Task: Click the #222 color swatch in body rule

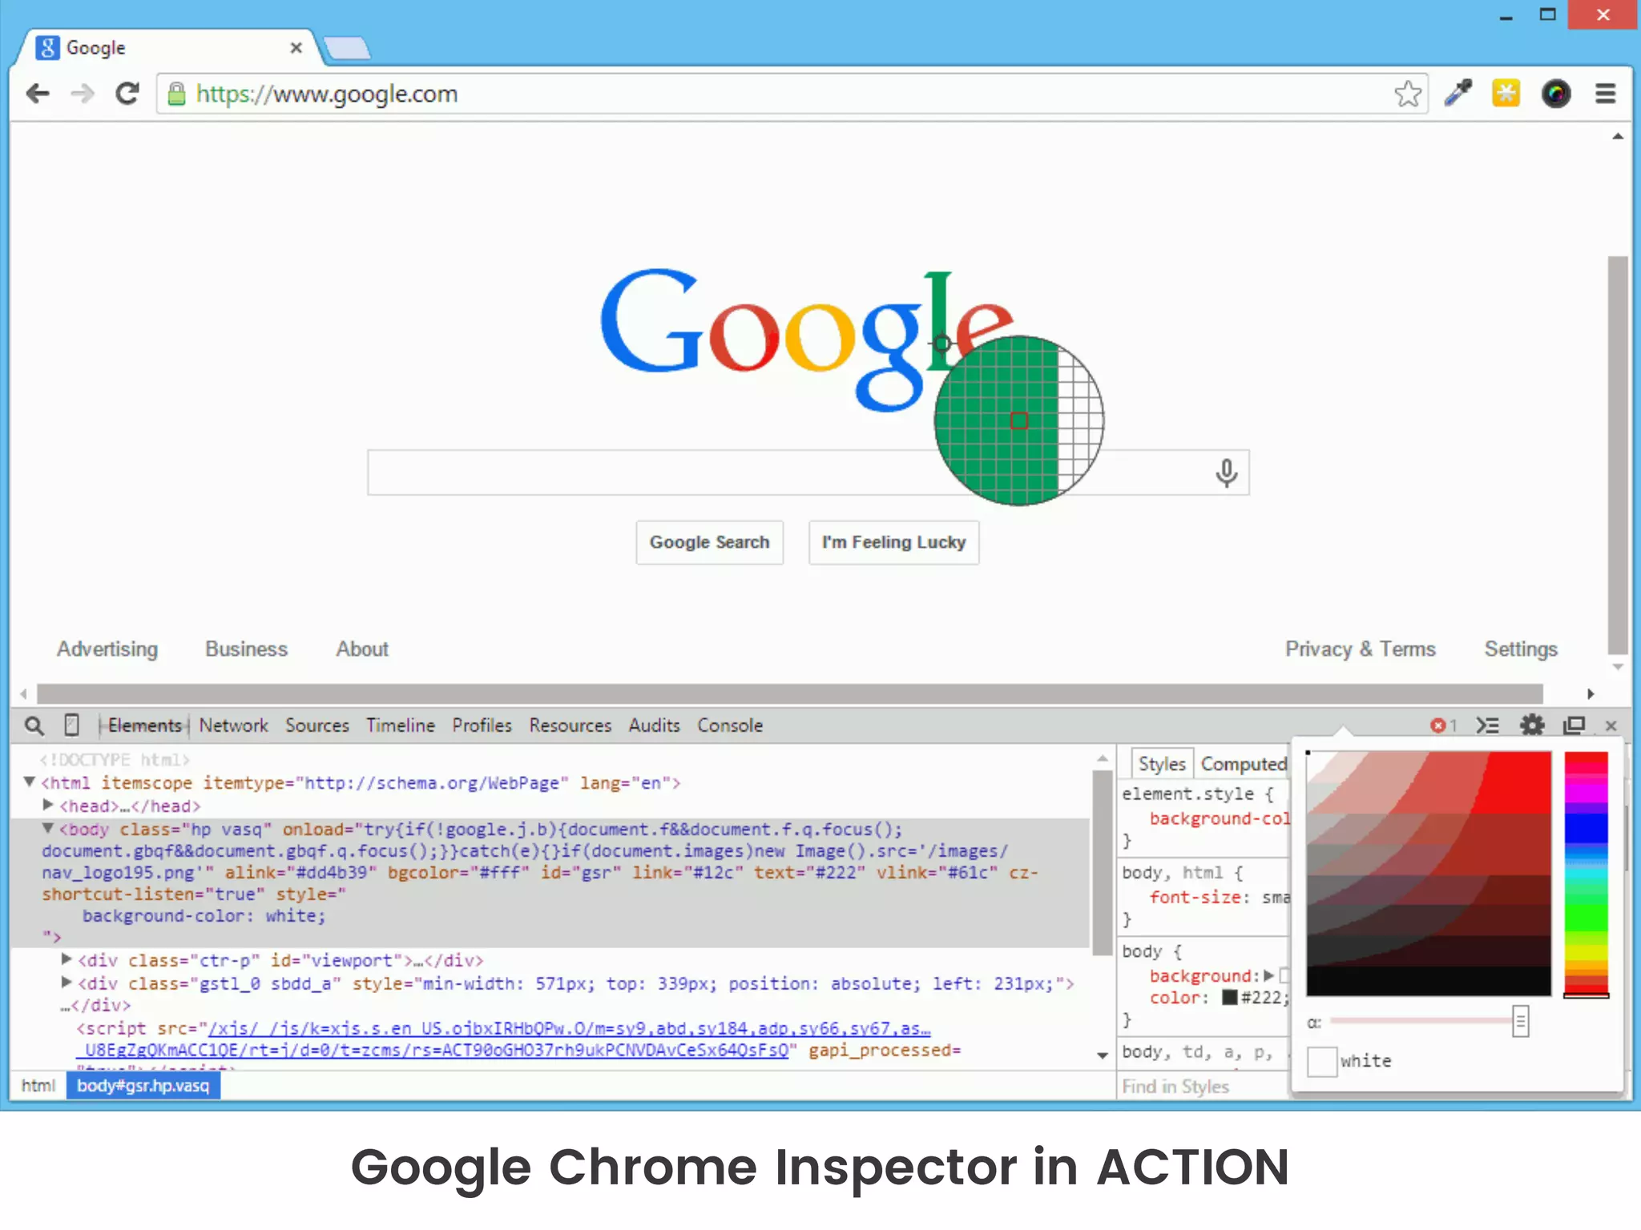Action: [1230, 998]
